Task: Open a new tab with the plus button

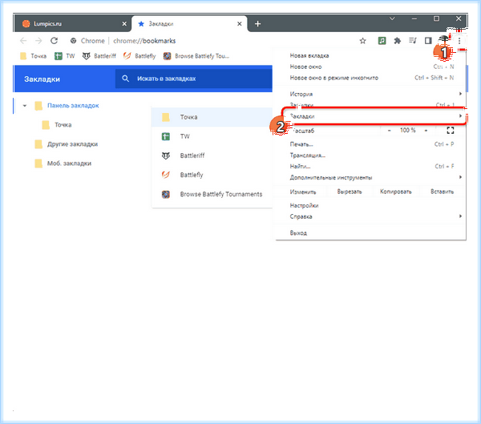Action: (257, 23)
